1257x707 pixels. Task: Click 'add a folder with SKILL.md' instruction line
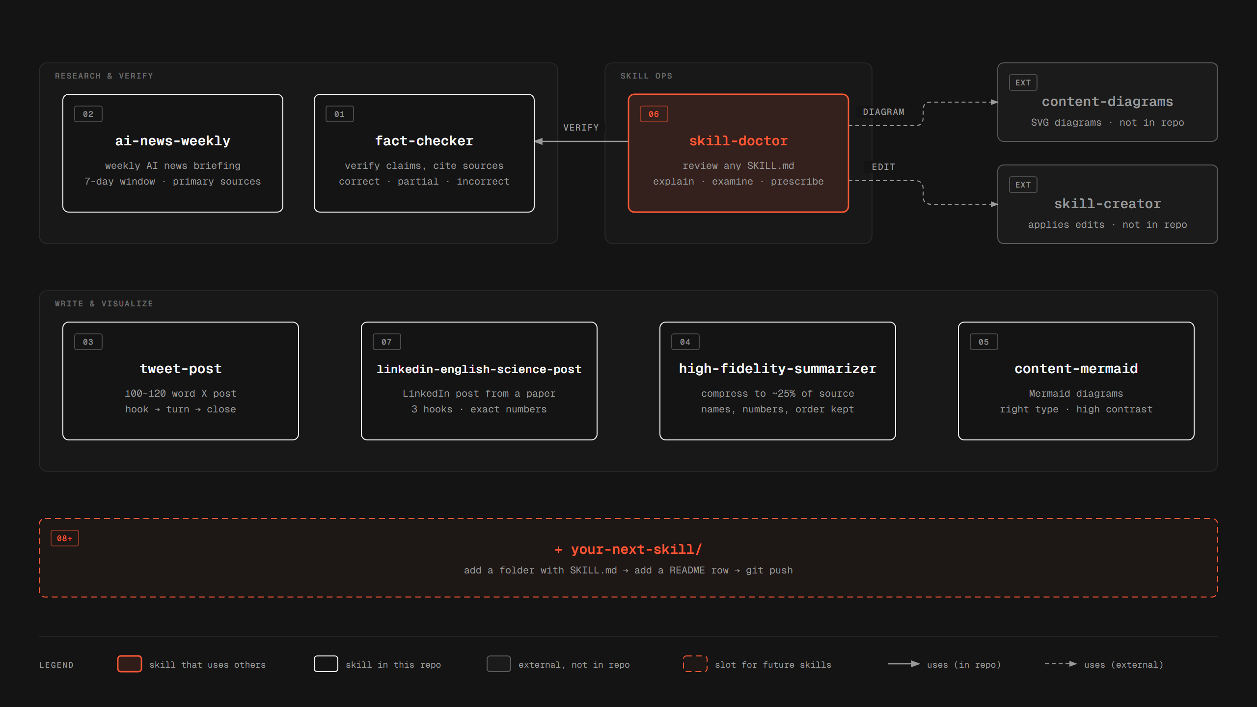(x=628, y=571)
